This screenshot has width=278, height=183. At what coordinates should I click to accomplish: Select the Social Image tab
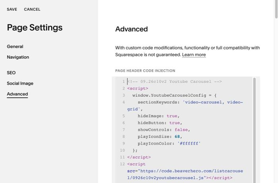click(x=20, y=83)
